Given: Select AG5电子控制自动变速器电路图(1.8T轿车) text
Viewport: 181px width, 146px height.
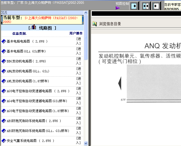Looking at the screenshot, I should coord(38,111).
